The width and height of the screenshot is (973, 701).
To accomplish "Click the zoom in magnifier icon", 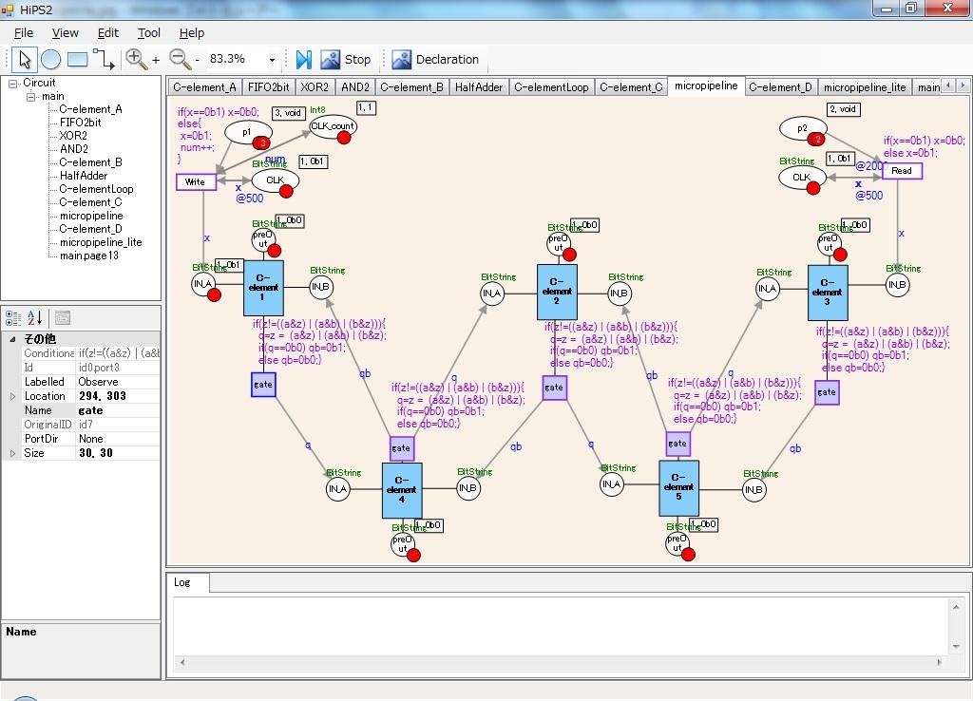I will [136, 59].
